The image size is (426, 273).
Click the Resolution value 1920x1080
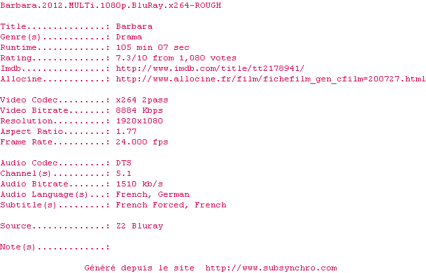tap(139, 121)
